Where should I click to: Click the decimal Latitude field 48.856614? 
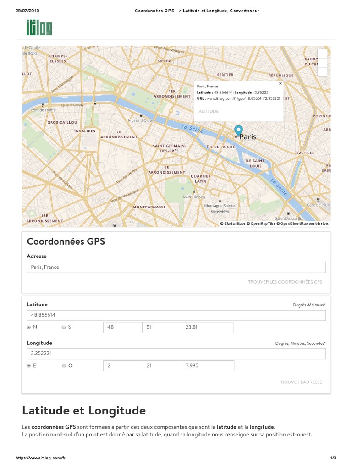pos(176,316)
